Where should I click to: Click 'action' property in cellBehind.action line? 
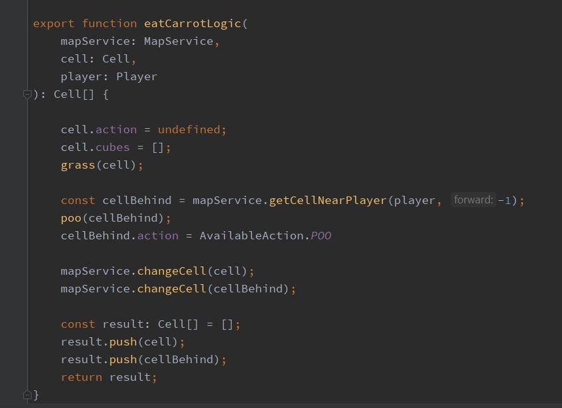[x=158, y=236]
